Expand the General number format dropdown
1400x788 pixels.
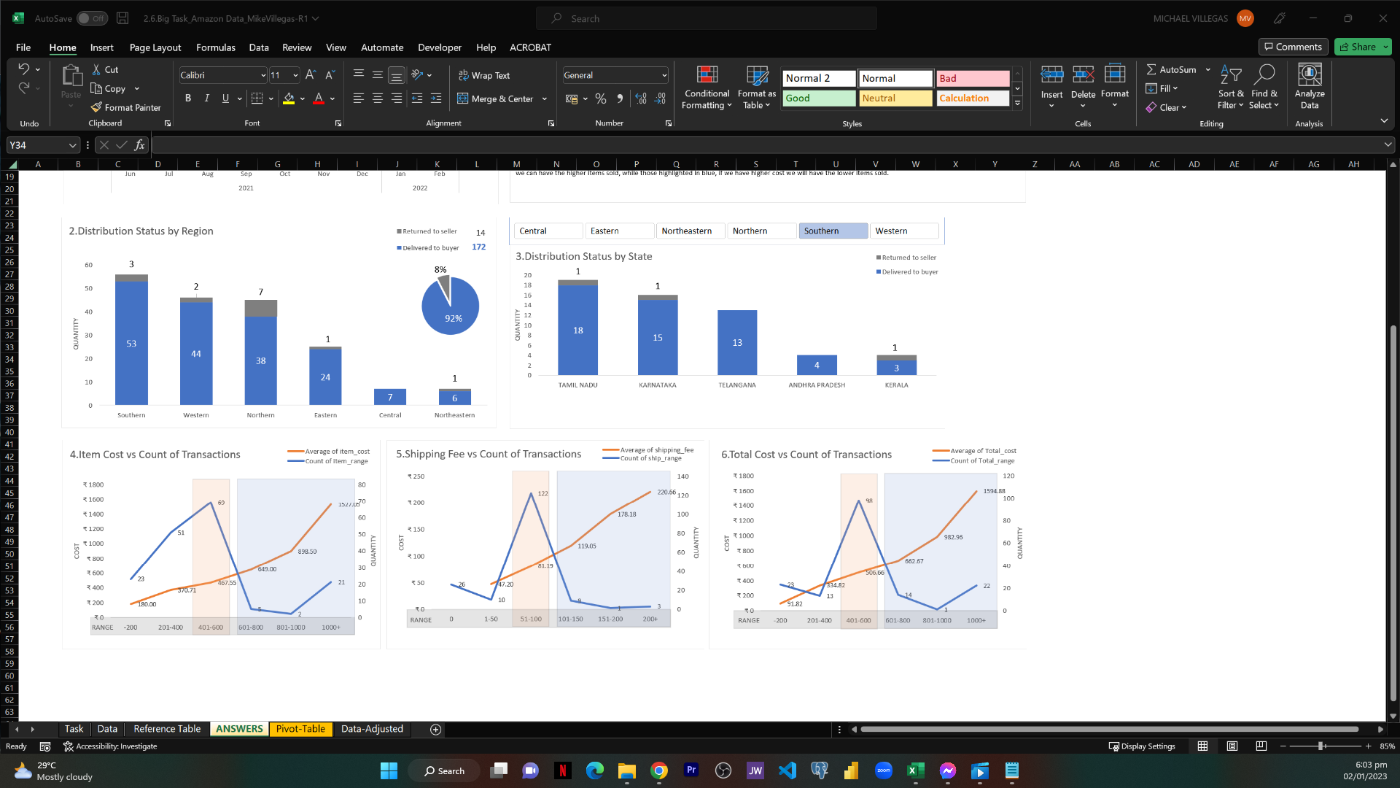(x=664, y=75)
